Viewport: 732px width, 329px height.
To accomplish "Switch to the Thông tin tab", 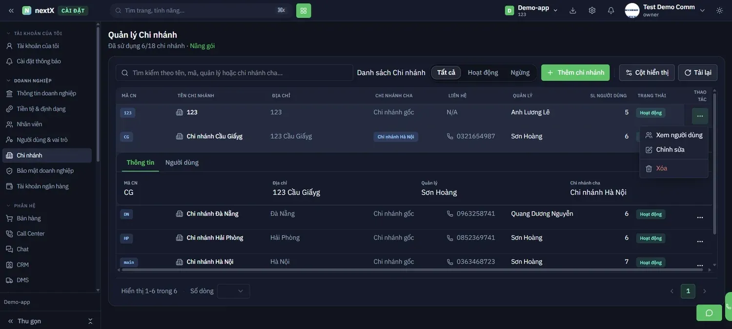I will click(140, 163).
